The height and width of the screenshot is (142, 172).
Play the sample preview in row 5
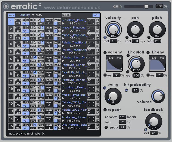pos(63,53)
